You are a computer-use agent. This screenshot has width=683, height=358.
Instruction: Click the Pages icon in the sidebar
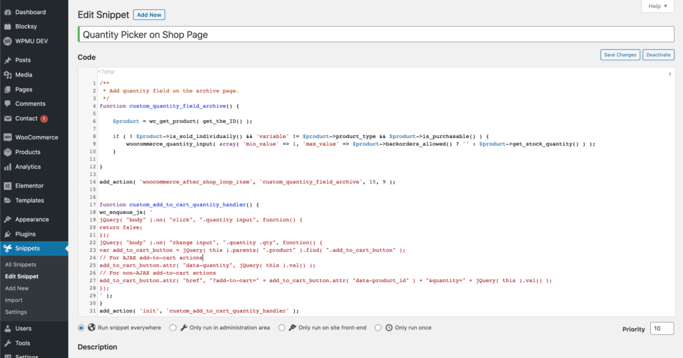pyautogui.click(x=7, y=90)
